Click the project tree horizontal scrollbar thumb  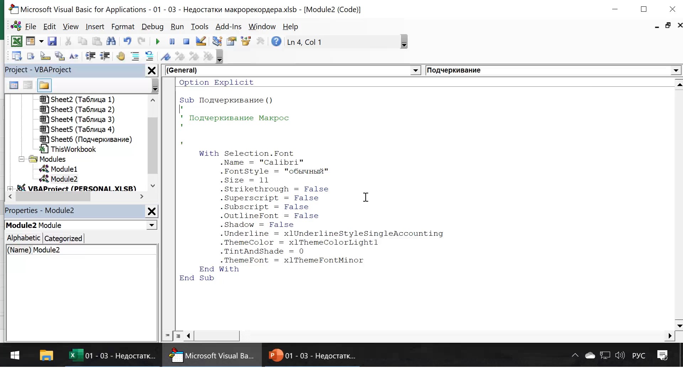point(53,197)
